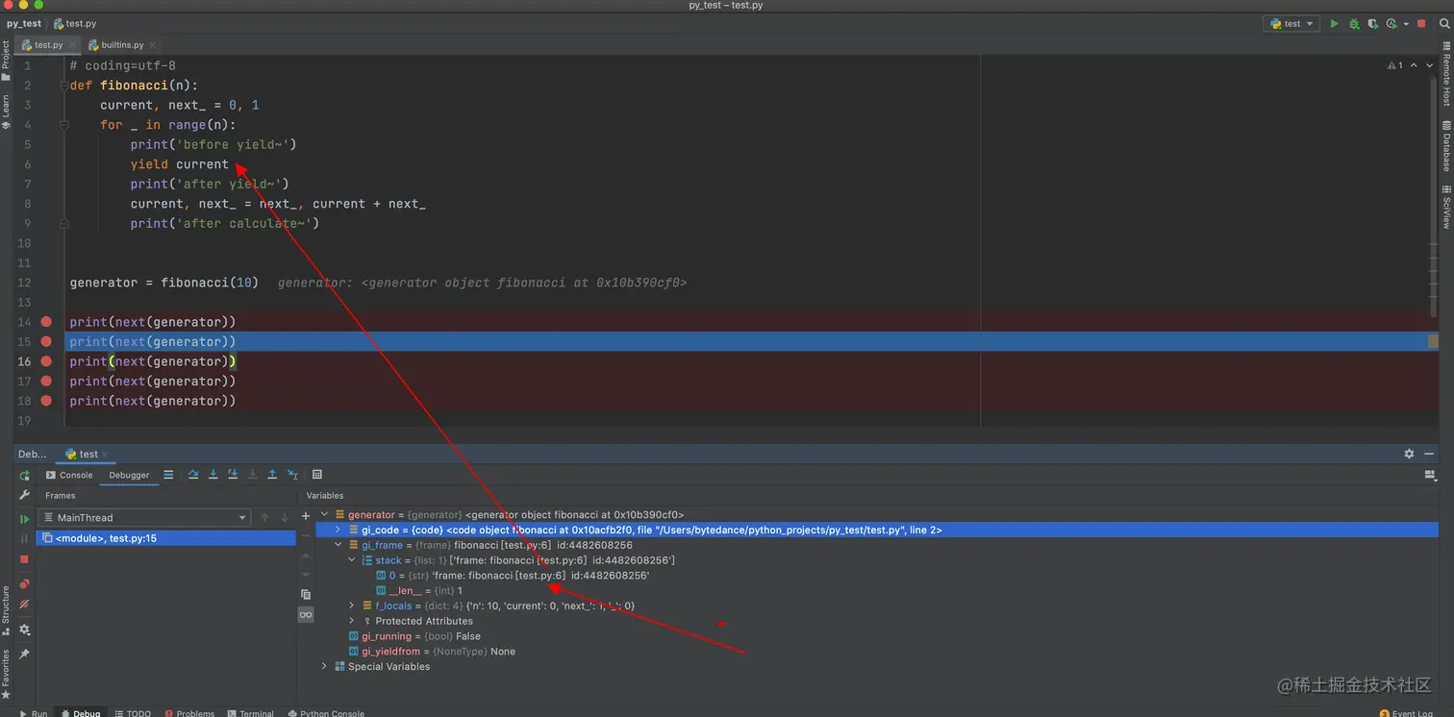This screenshot has width=1454, height=717.
Task: Collapse the generator variable node
Action: point(325,515)
